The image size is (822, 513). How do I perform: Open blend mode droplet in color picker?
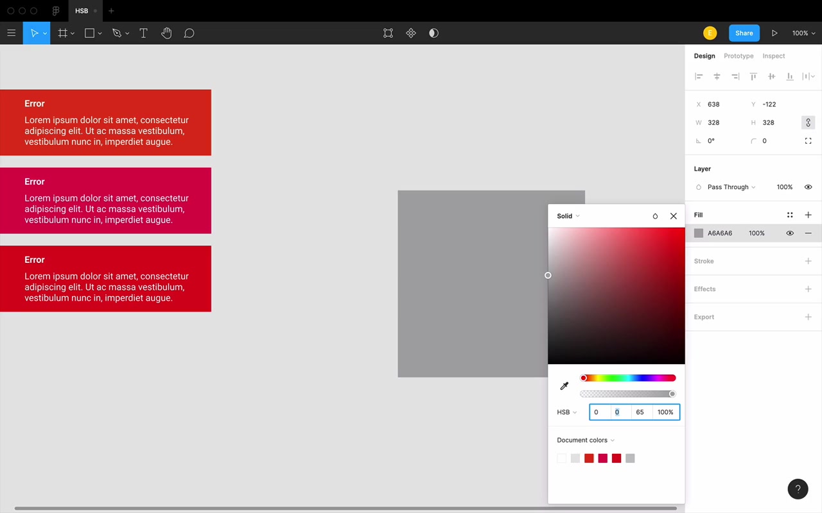pyautogui.click(x=655, y=216)
